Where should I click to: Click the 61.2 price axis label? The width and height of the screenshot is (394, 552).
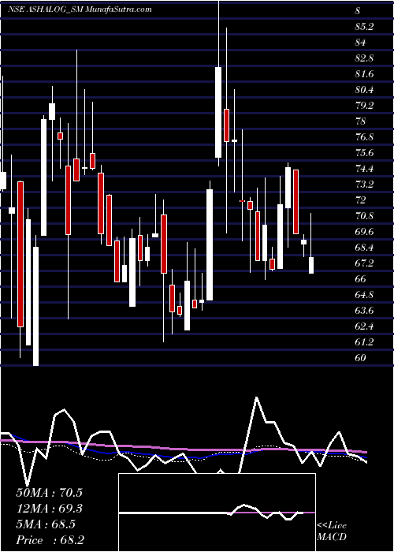pyautogui.click(x=364, y=342)
